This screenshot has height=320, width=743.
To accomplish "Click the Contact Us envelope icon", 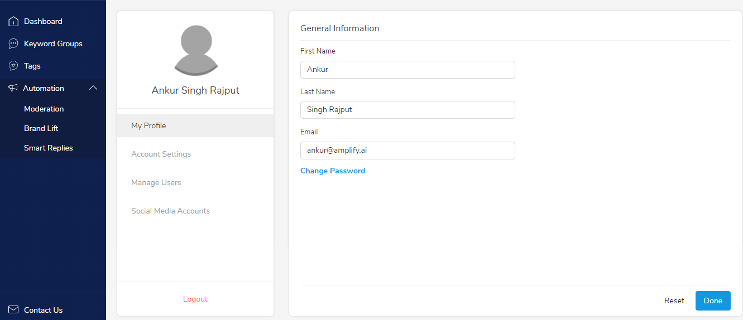I will coord(13,310).
